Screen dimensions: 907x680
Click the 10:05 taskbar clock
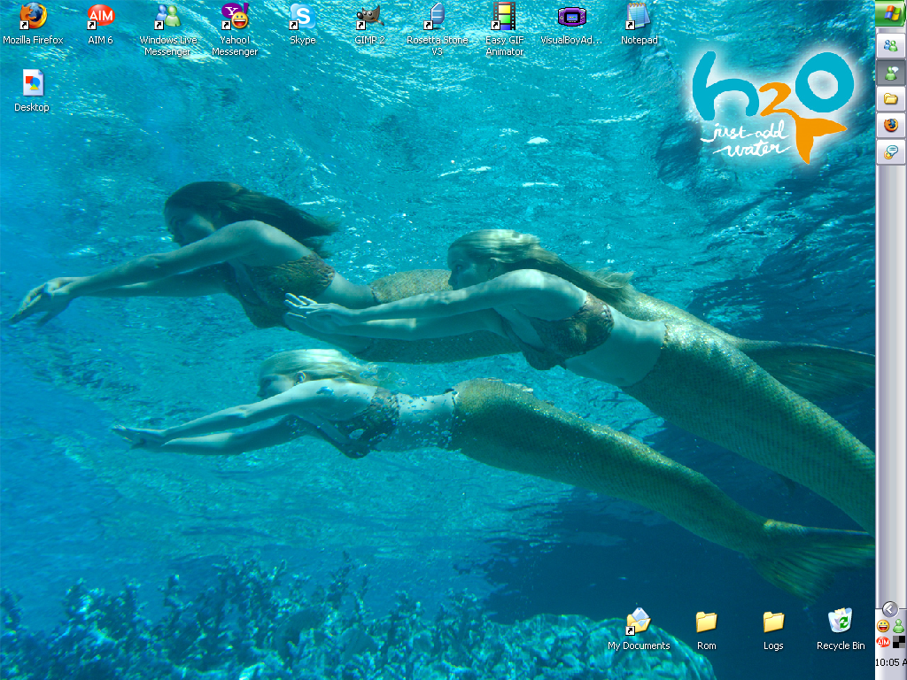pos(891,662)
